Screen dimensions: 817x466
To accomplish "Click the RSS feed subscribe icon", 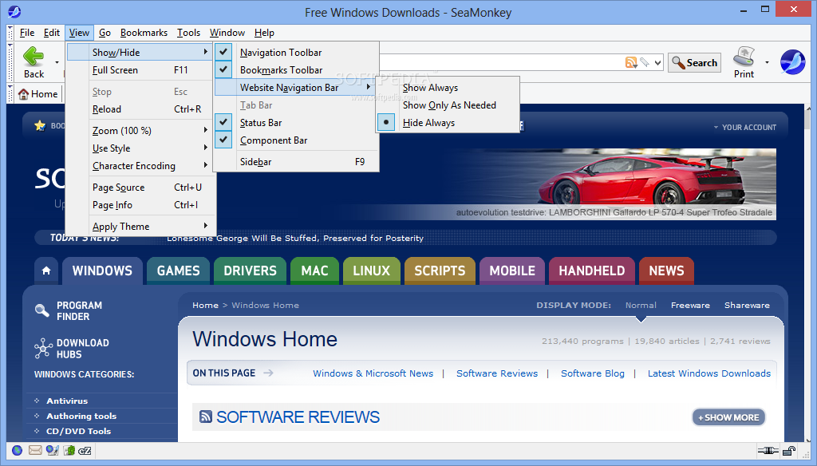I will [631, 62].
